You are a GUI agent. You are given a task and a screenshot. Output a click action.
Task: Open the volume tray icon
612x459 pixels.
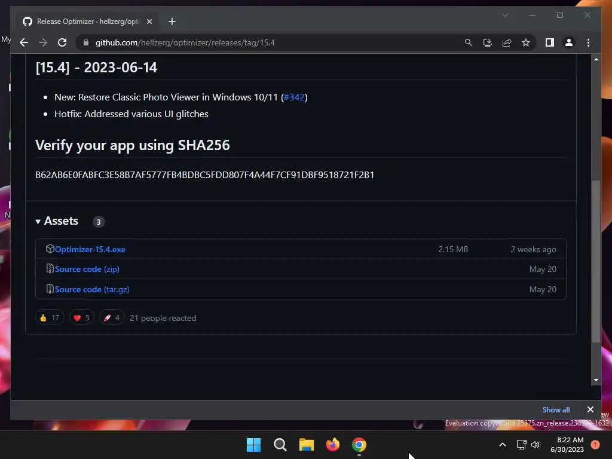(x=535, y=445)
